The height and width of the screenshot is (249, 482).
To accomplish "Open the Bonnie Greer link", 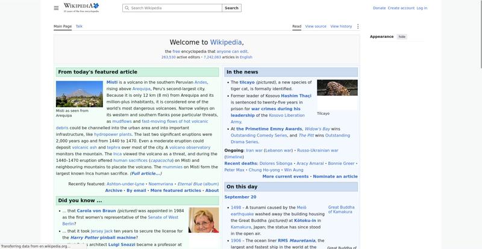I will (x=341, y=164).
